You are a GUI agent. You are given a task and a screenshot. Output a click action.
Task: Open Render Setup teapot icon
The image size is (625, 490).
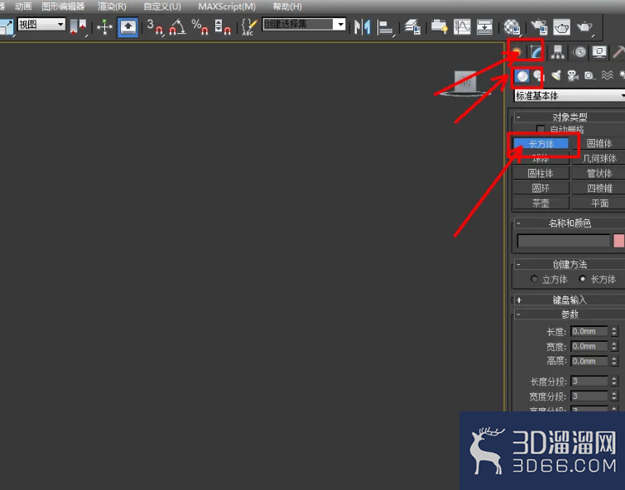coord(539,27)
